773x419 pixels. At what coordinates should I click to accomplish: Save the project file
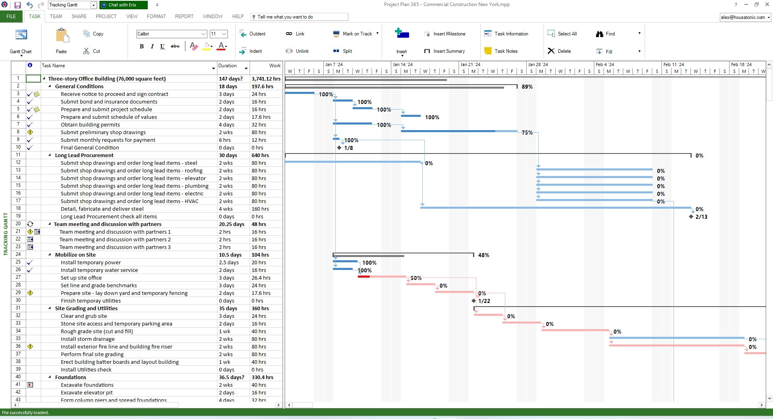(18, 5)
